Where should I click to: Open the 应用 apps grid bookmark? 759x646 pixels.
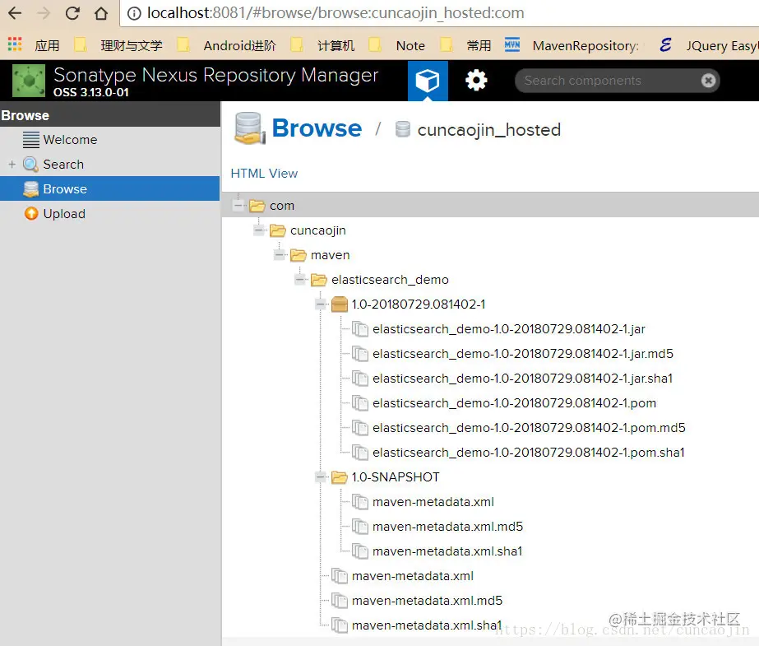(34, 45)
